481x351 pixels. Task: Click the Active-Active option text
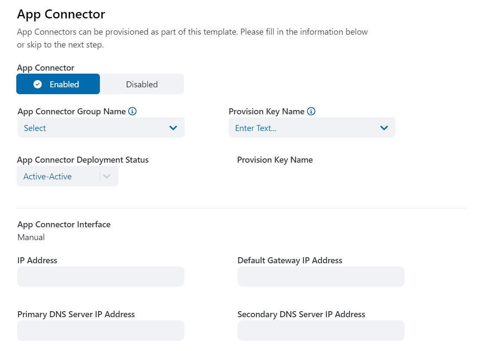click(48, 176)
